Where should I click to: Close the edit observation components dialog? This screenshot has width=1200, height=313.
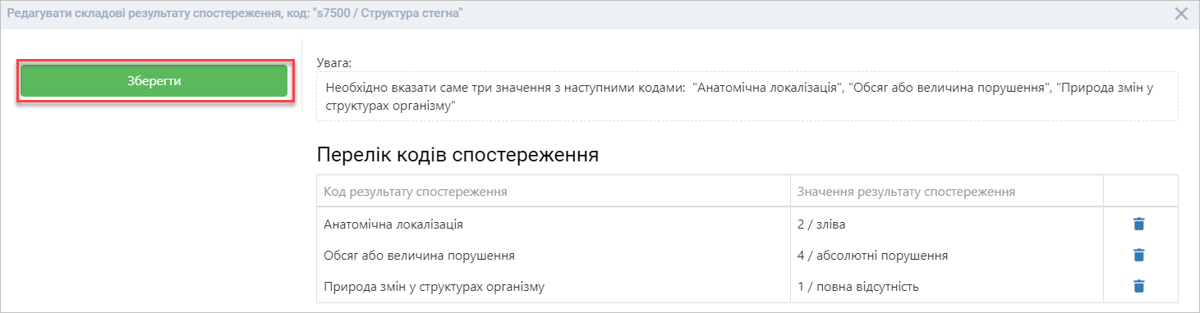(x=1181, y=14)
